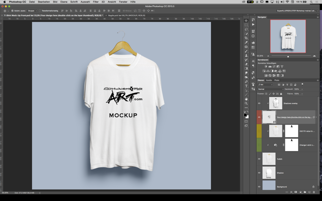Click the Navigator zoom slider handle
Screen dimensions: 322x201
288,57
